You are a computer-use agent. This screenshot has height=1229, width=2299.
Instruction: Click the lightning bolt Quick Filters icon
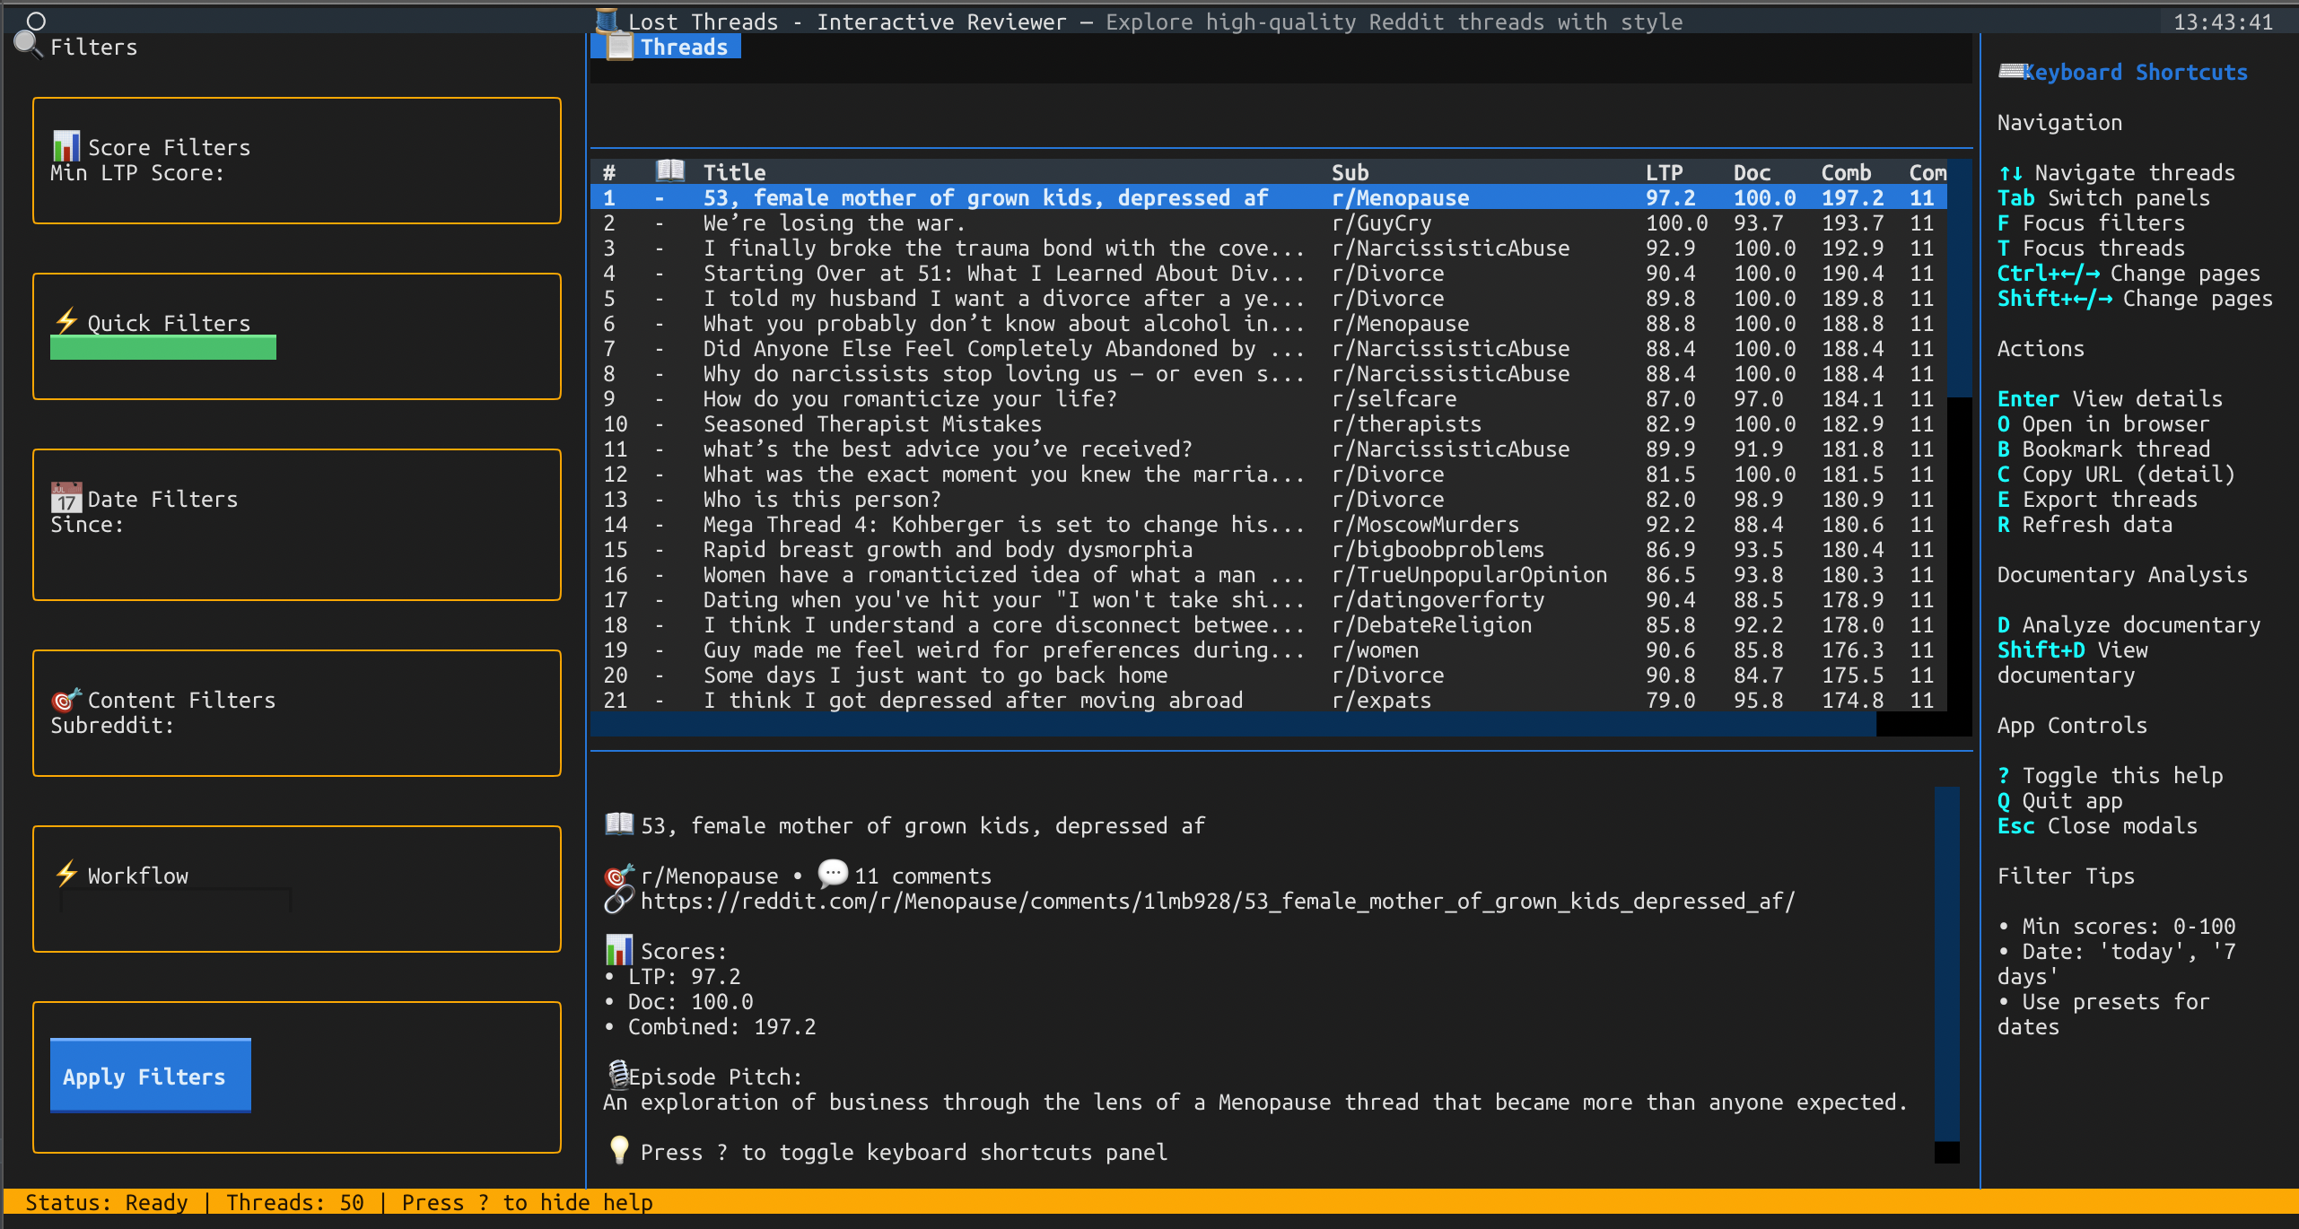pyautogui.click(x=66, y=321)
